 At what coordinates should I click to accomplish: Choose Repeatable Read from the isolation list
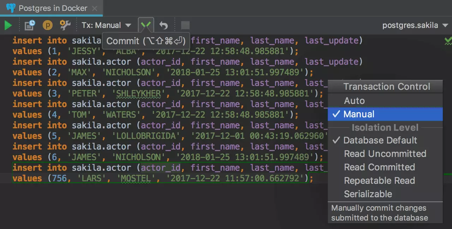[x=379, y=181]
